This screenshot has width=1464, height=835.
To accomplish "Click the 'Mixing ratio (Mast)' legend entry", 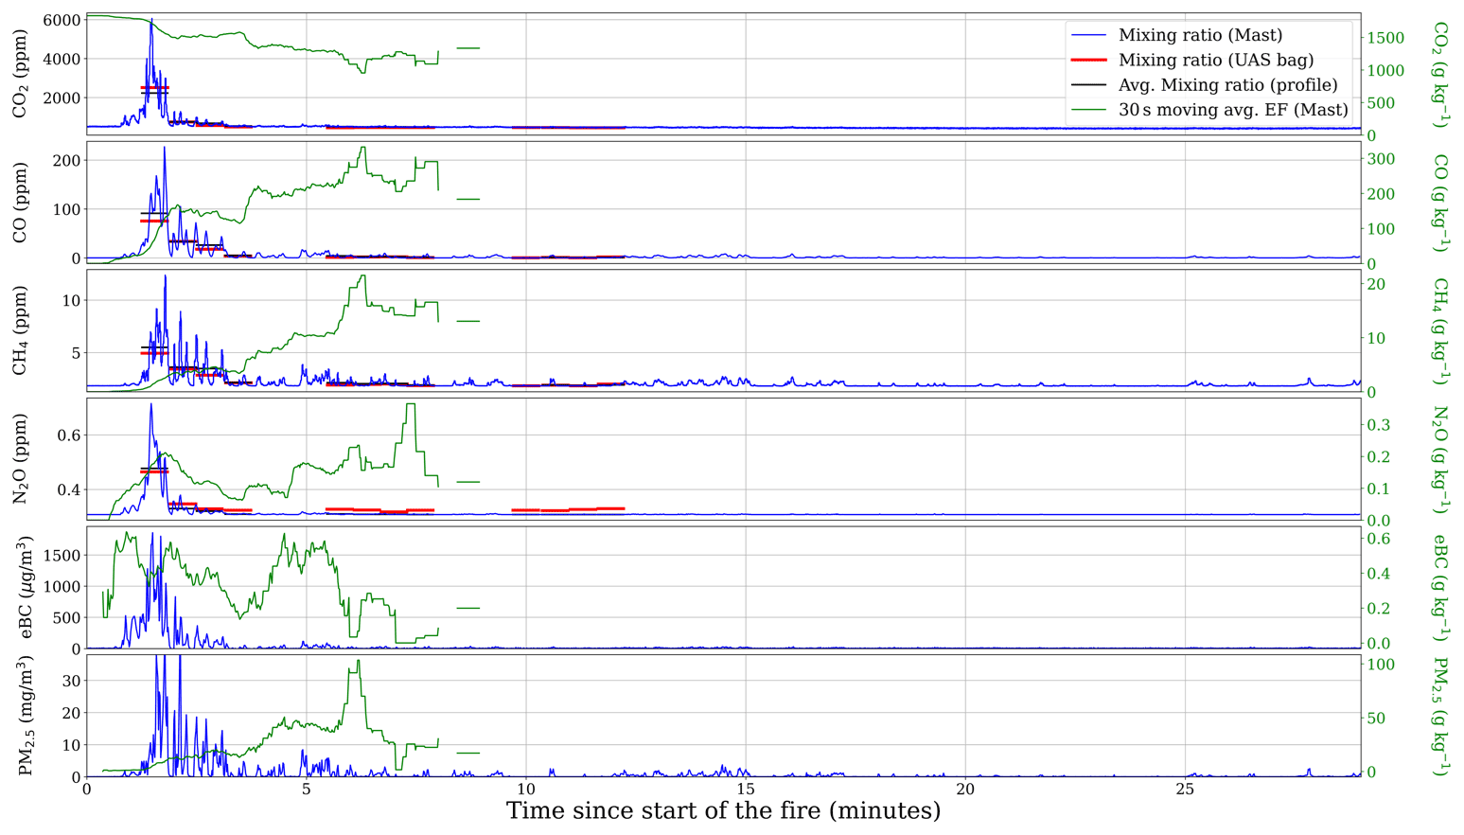I will coord(1200,35).
